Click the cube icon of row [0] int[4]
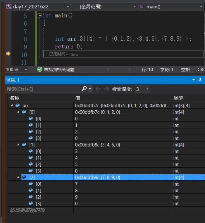Screen dimensions: 205x223 (24, 112)
